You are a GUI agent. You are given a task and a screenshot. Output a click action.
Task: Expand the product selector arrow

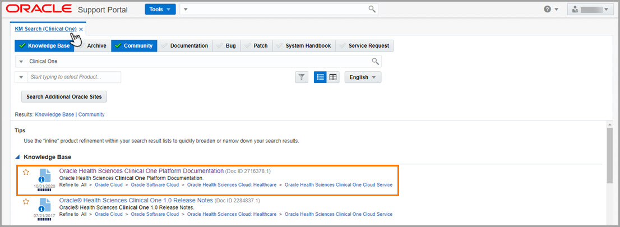(x=21, y=77)
